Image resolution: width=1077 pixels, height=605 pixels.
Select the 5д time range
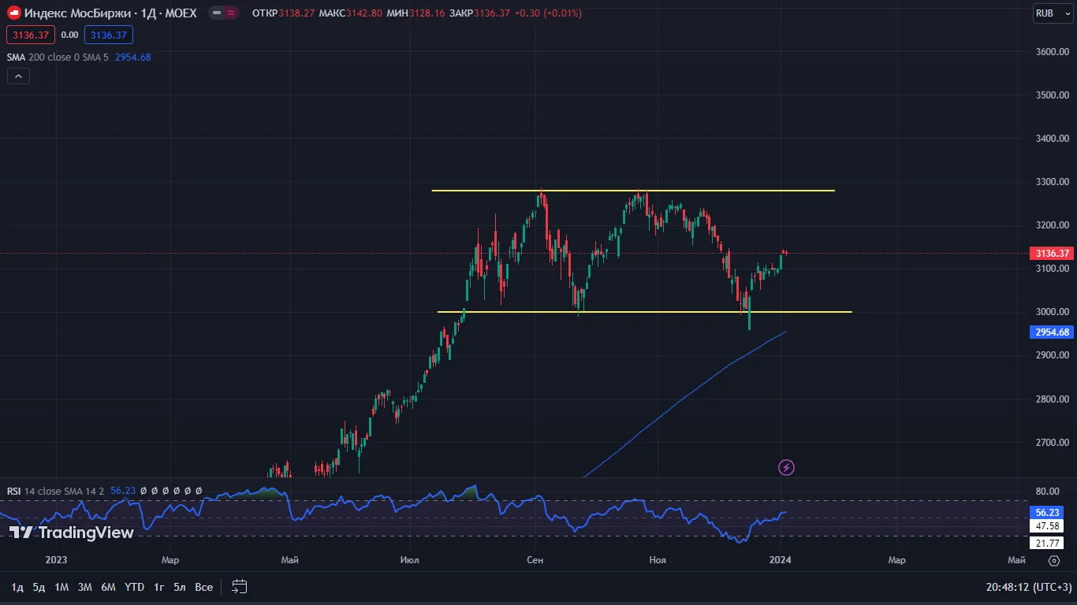(x=39, y=587)
